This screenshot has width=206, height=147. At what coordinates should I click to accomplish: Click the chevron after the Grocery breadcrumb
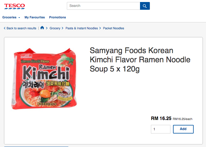tap(62, 28)
